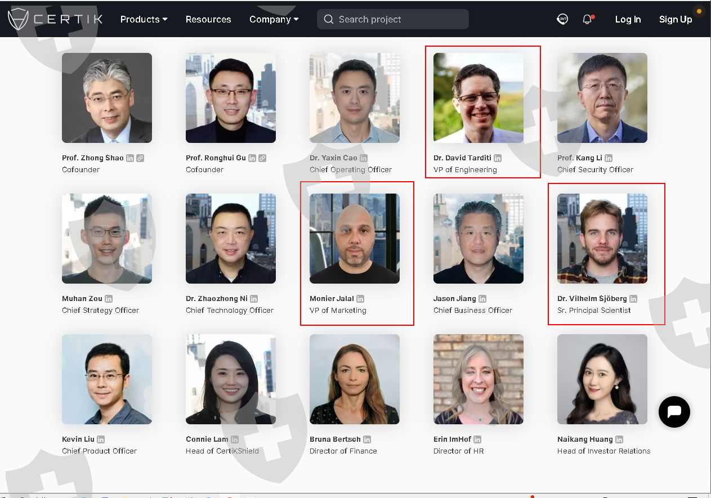Viewport: 711px width, 498px height.
Task: Open Dr. Vilhelm Sjöberg's LinkedIn icon
Action: click(633, 299)
